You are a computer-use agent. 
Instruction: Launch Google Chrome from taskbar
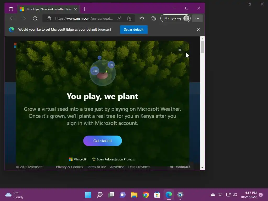tap(146, 195)
